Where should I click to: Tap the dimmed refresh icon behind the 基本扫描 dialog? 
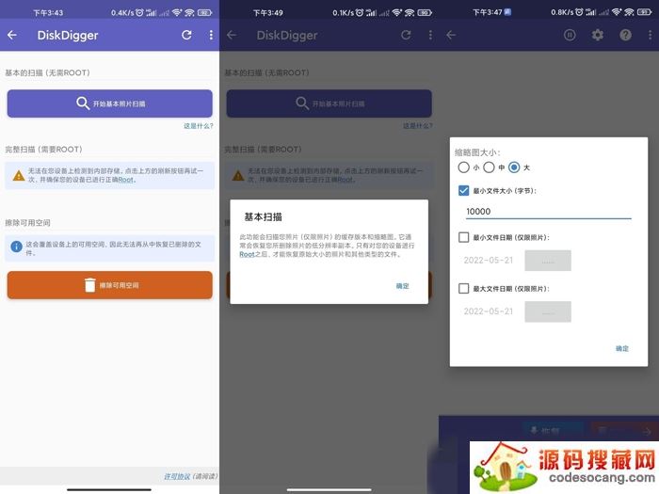[406, 36]
